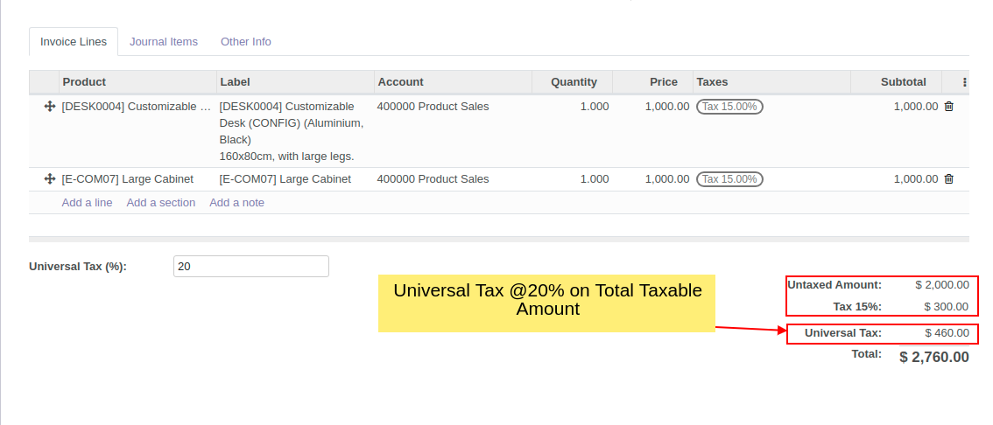
Task: Click the Add a section link
Action: (160, 203)
